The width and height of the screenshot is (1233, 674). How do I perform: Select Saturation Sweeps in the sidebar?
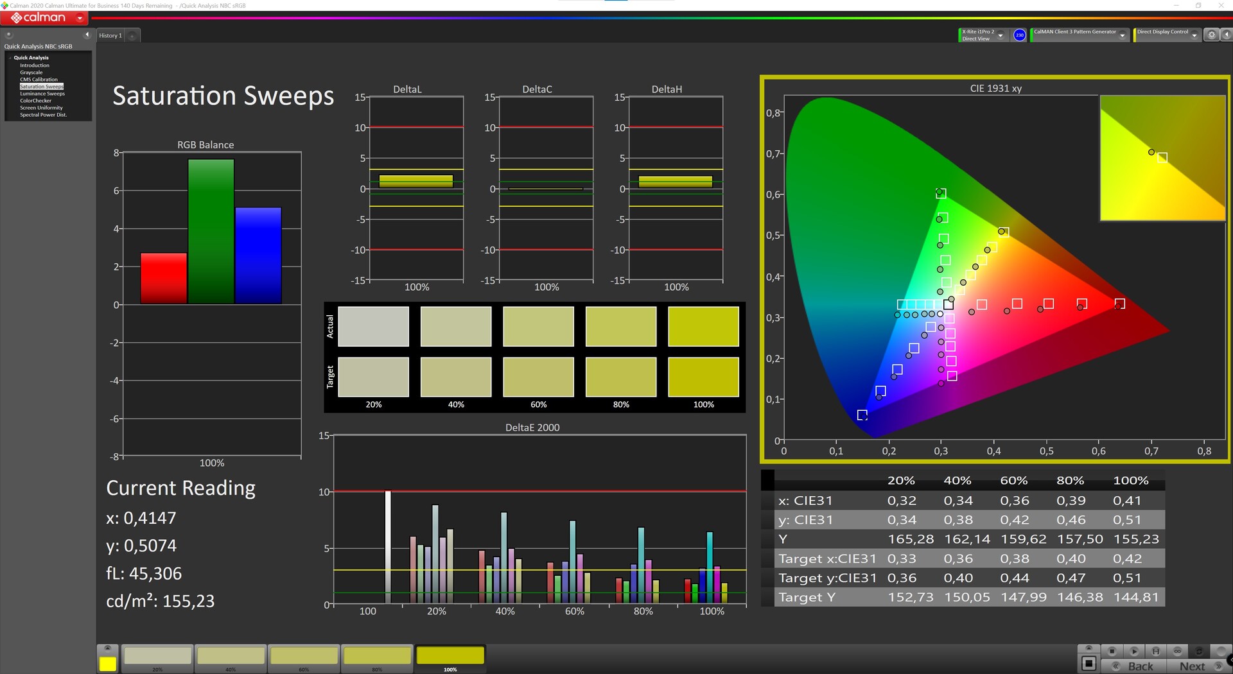click(42, 87)
